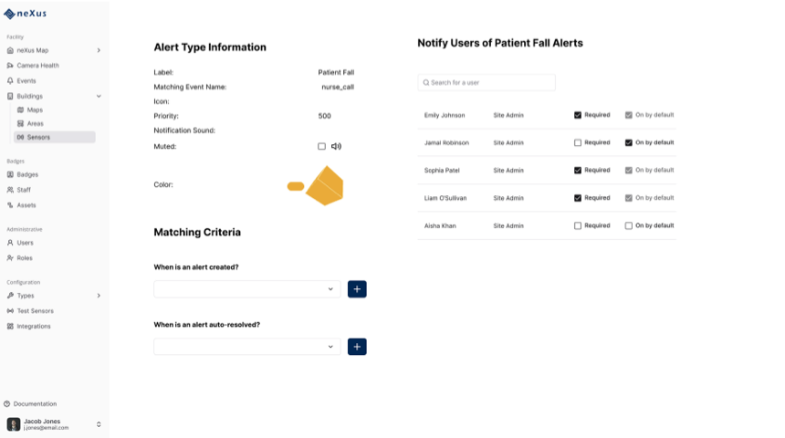The width and height of the screenshot is (785, 438).
Task: Select Sensors in the sidebar
Action: (55, 137)
